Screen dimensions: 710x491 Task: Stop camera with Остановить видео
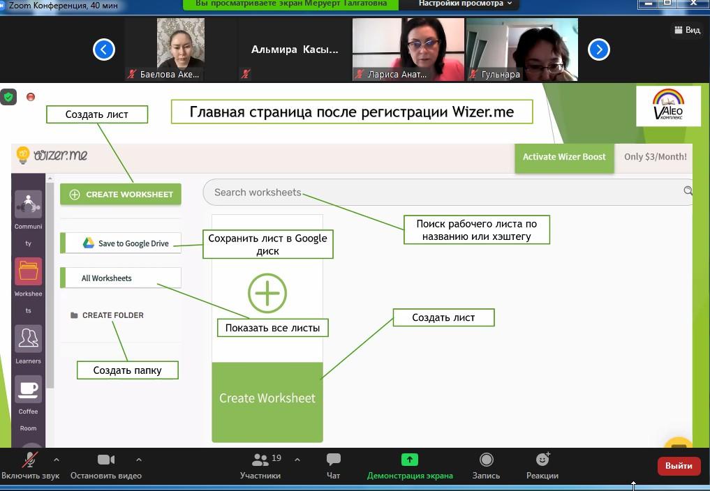(106, 466)
